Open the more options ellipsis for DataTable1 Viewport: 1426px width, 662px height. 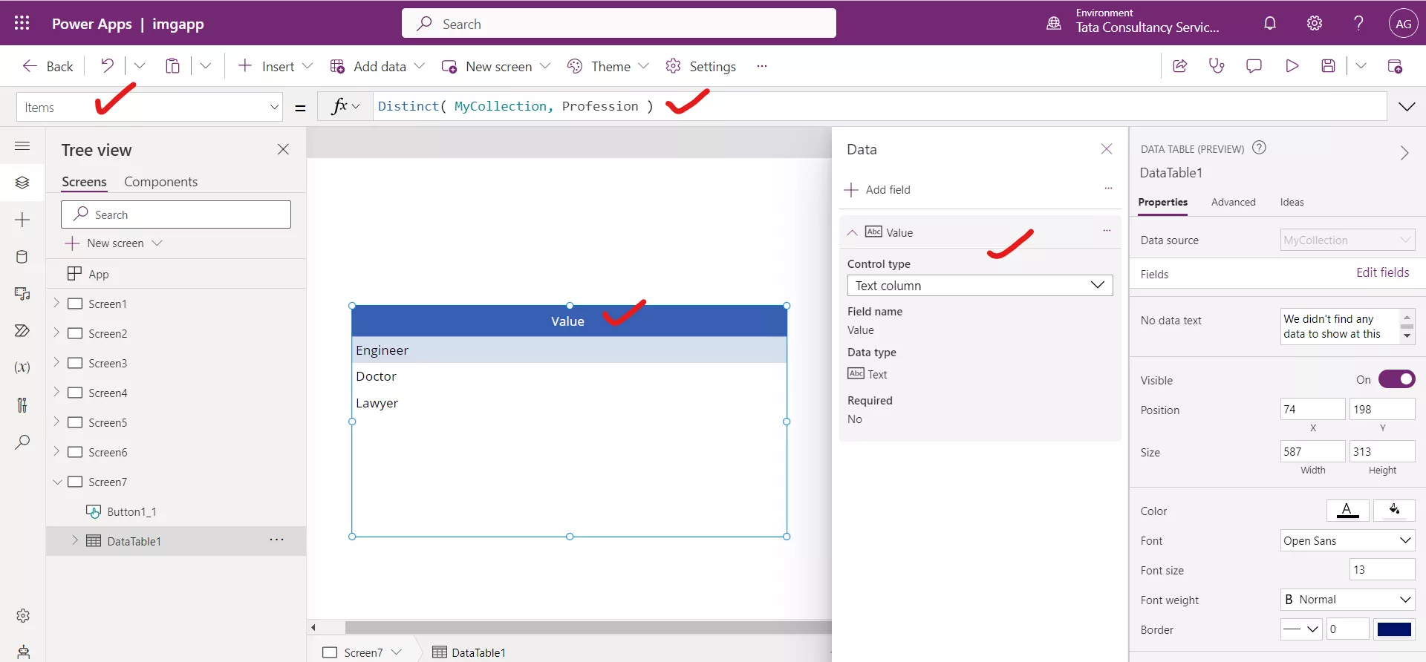click(276, 540)
